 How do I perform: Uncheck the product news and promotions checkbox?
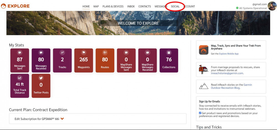click(200, 113)
